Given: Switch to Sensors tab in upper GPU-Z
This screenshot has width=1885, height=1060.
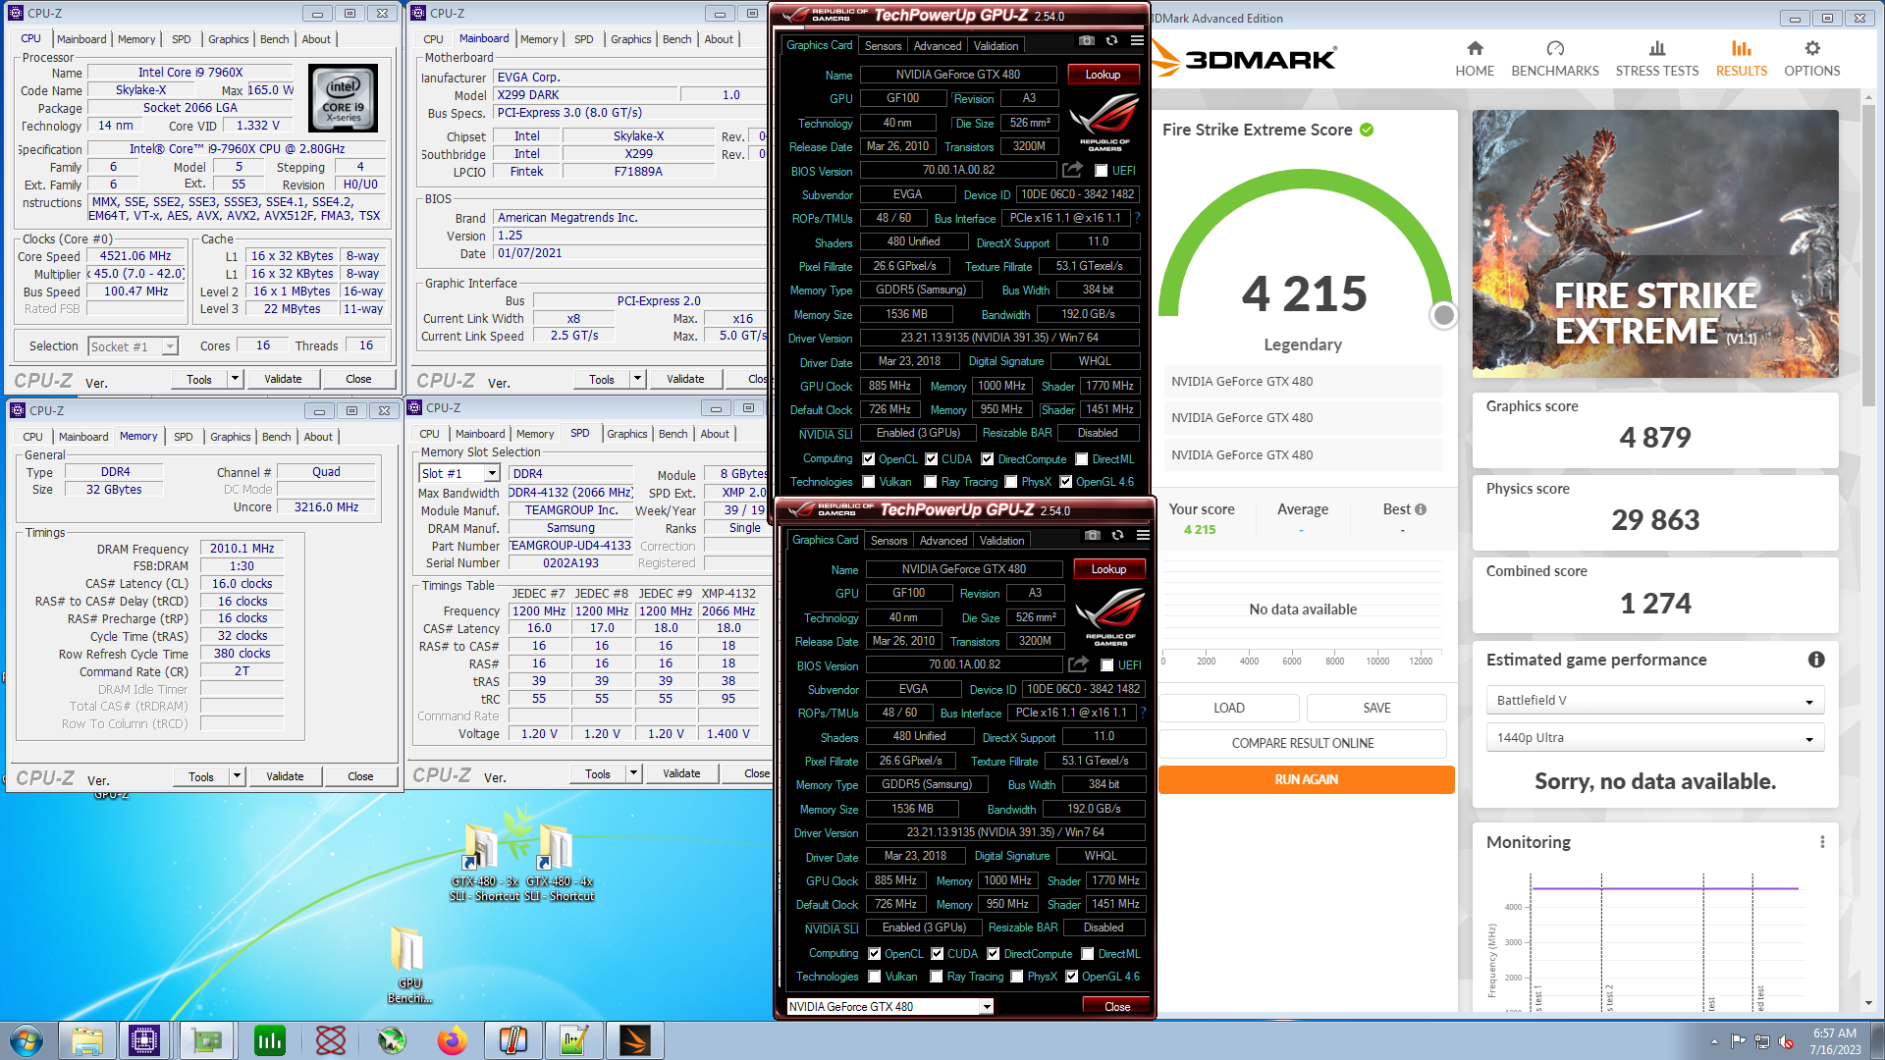Looking at the screenshot, I should [883, 46].
